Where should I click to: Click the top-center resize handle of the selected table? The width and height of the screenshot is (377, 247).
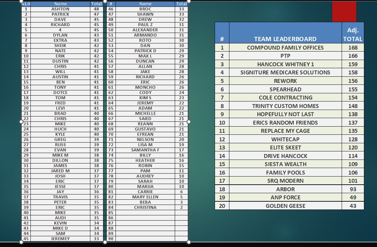pos(105,1)
